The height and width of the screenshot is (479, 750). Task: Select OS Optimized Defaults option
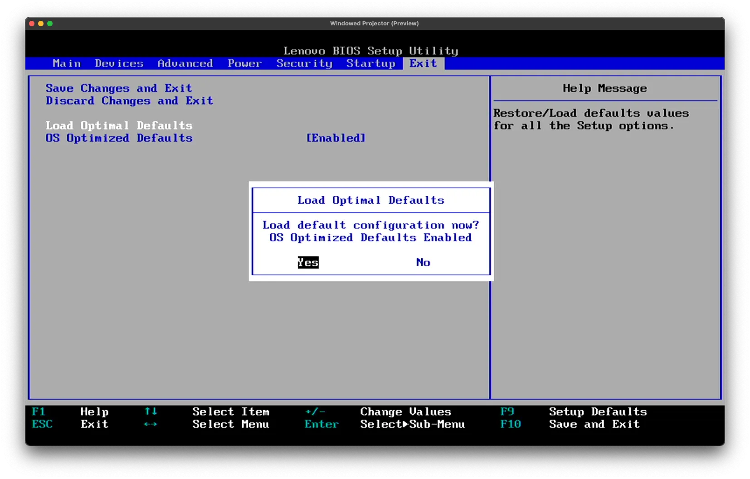(x=119, y=138)
